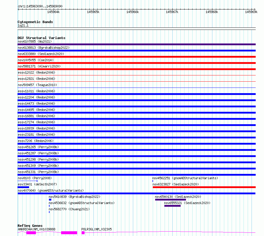
Task: Select the nsv8103 (Perry2008) label
Action: tap(35, 178)
